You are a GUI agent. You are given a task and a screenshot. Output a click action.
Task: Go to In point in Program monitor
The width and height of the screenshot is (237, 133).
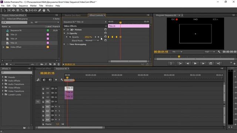(180, 64)
